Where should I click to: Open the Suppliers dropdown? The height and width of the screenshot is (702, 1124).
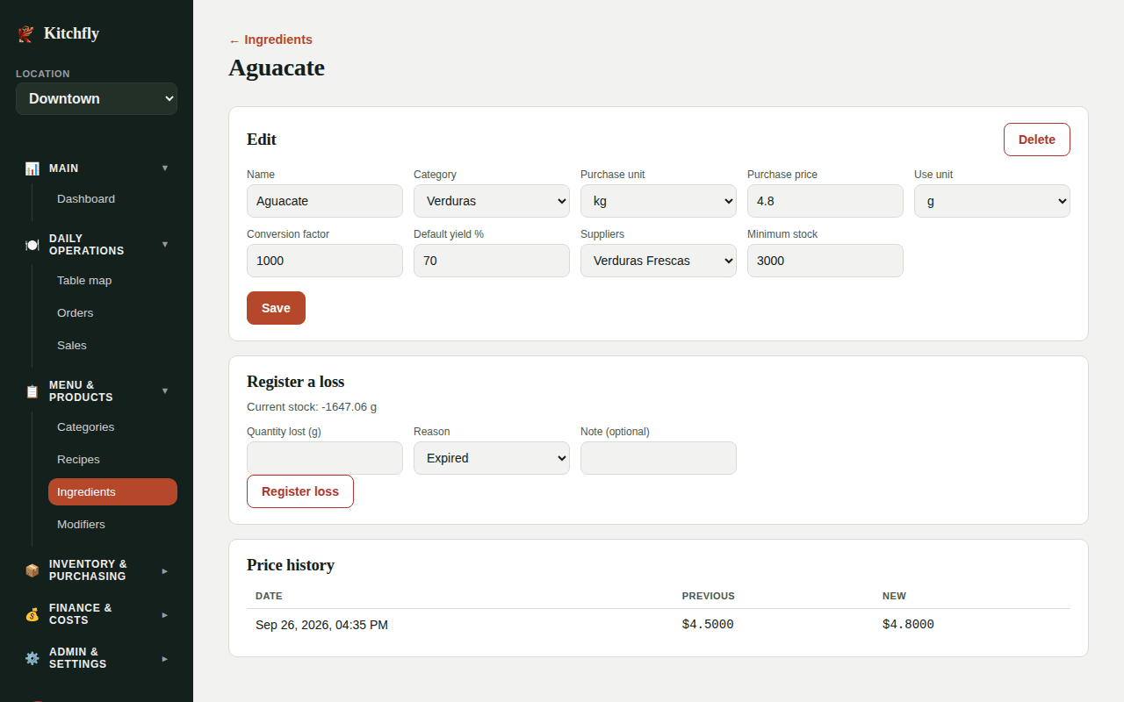click(659, 261)
